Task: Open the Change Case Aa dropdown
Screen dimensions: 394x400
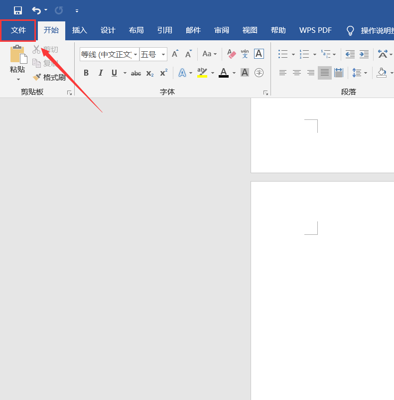Action: [210, 54]
